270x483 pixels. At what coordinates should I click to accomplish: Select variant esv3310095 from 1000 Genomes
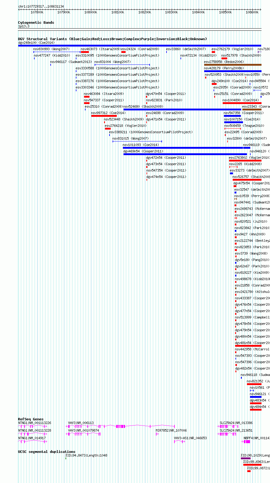pyautogui.click(x=117, y=55)
